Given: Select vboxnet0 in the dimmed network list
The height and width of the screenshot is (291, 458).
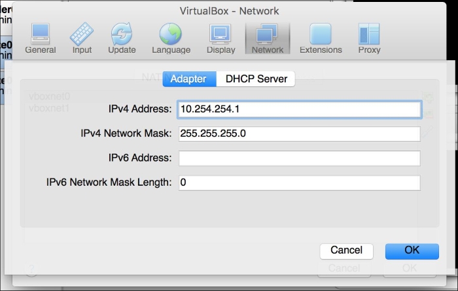Looking at the screenshot, I should 49,96.
